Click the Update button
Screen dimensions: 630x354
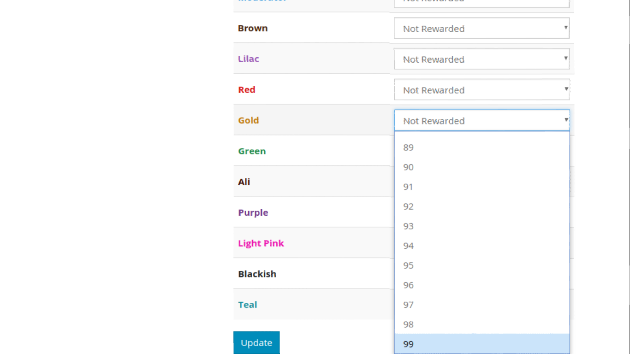click(256, 343)
